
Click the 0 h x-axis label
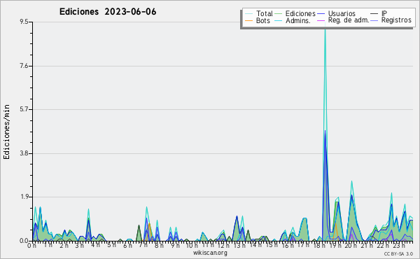(x=32, y=246)
